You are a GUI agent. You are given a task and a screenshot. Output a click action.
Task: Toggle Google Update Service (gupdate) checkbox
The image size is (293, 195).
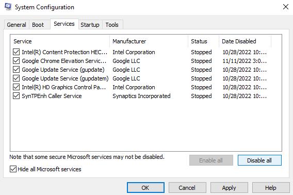17,70
